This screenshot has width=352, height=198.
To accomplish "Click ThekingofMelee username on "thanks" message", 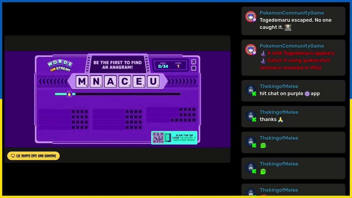I will tap(279, 112).
